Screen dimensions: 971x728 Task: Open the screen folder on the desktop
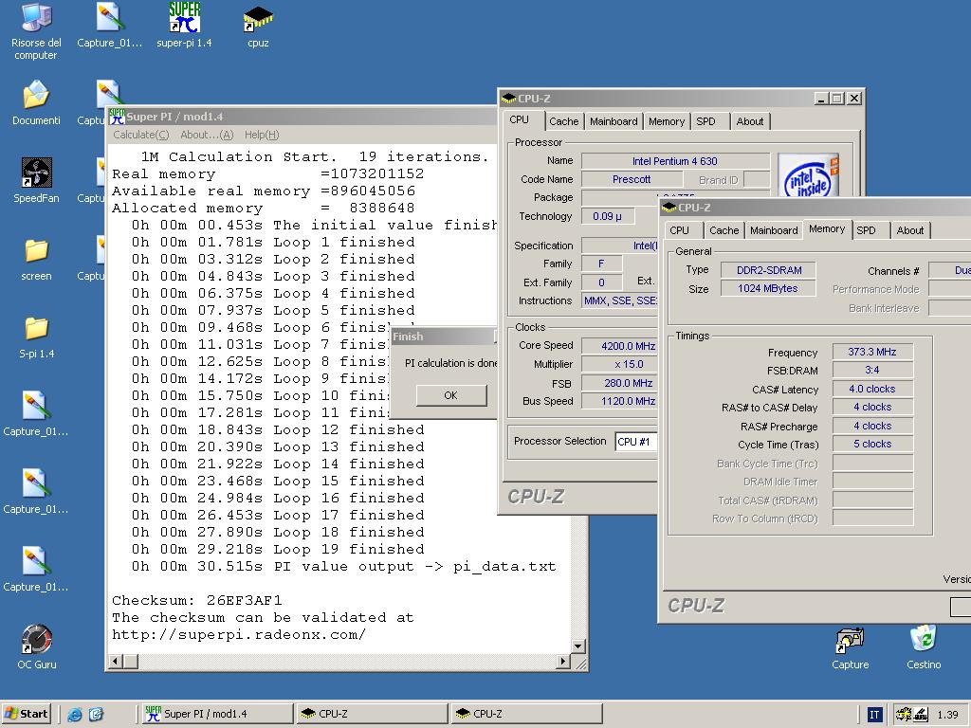(36, 260)
